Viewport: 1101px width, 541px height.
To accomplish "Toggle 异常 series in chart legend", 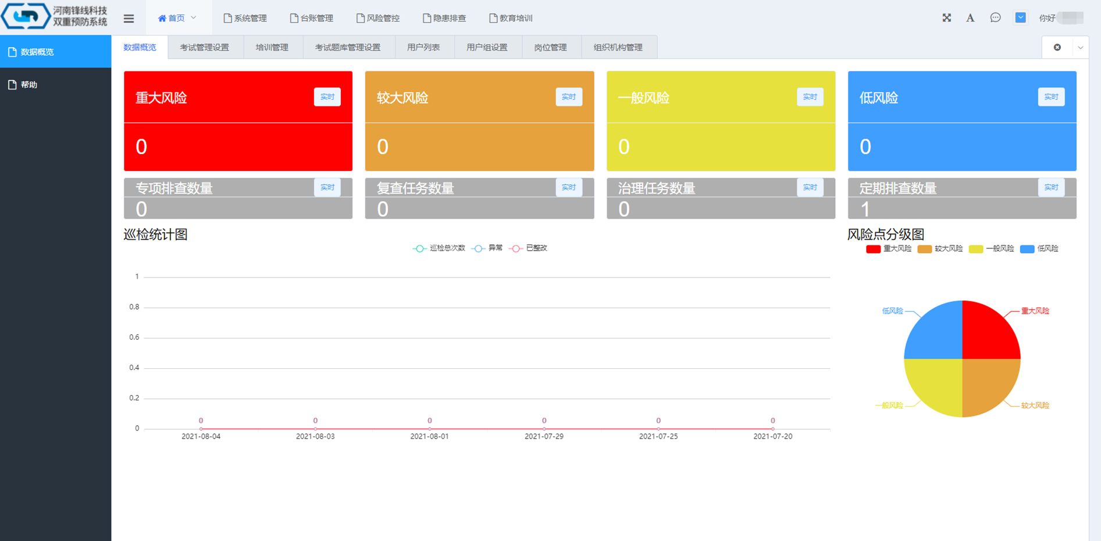I will click(487, 248).
